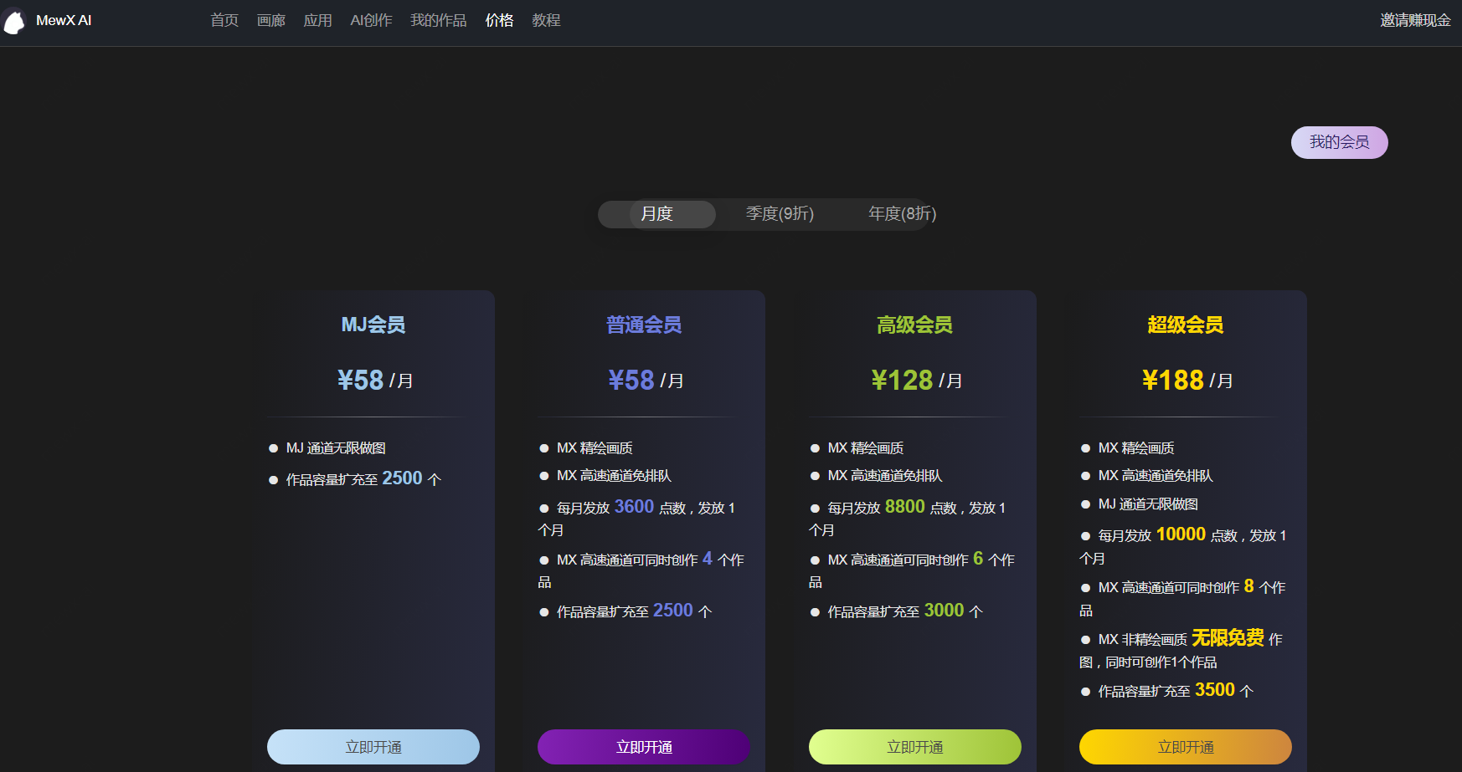Switch billing to 年度(8折)
The image size is (1462, 772).
[902, 214]
